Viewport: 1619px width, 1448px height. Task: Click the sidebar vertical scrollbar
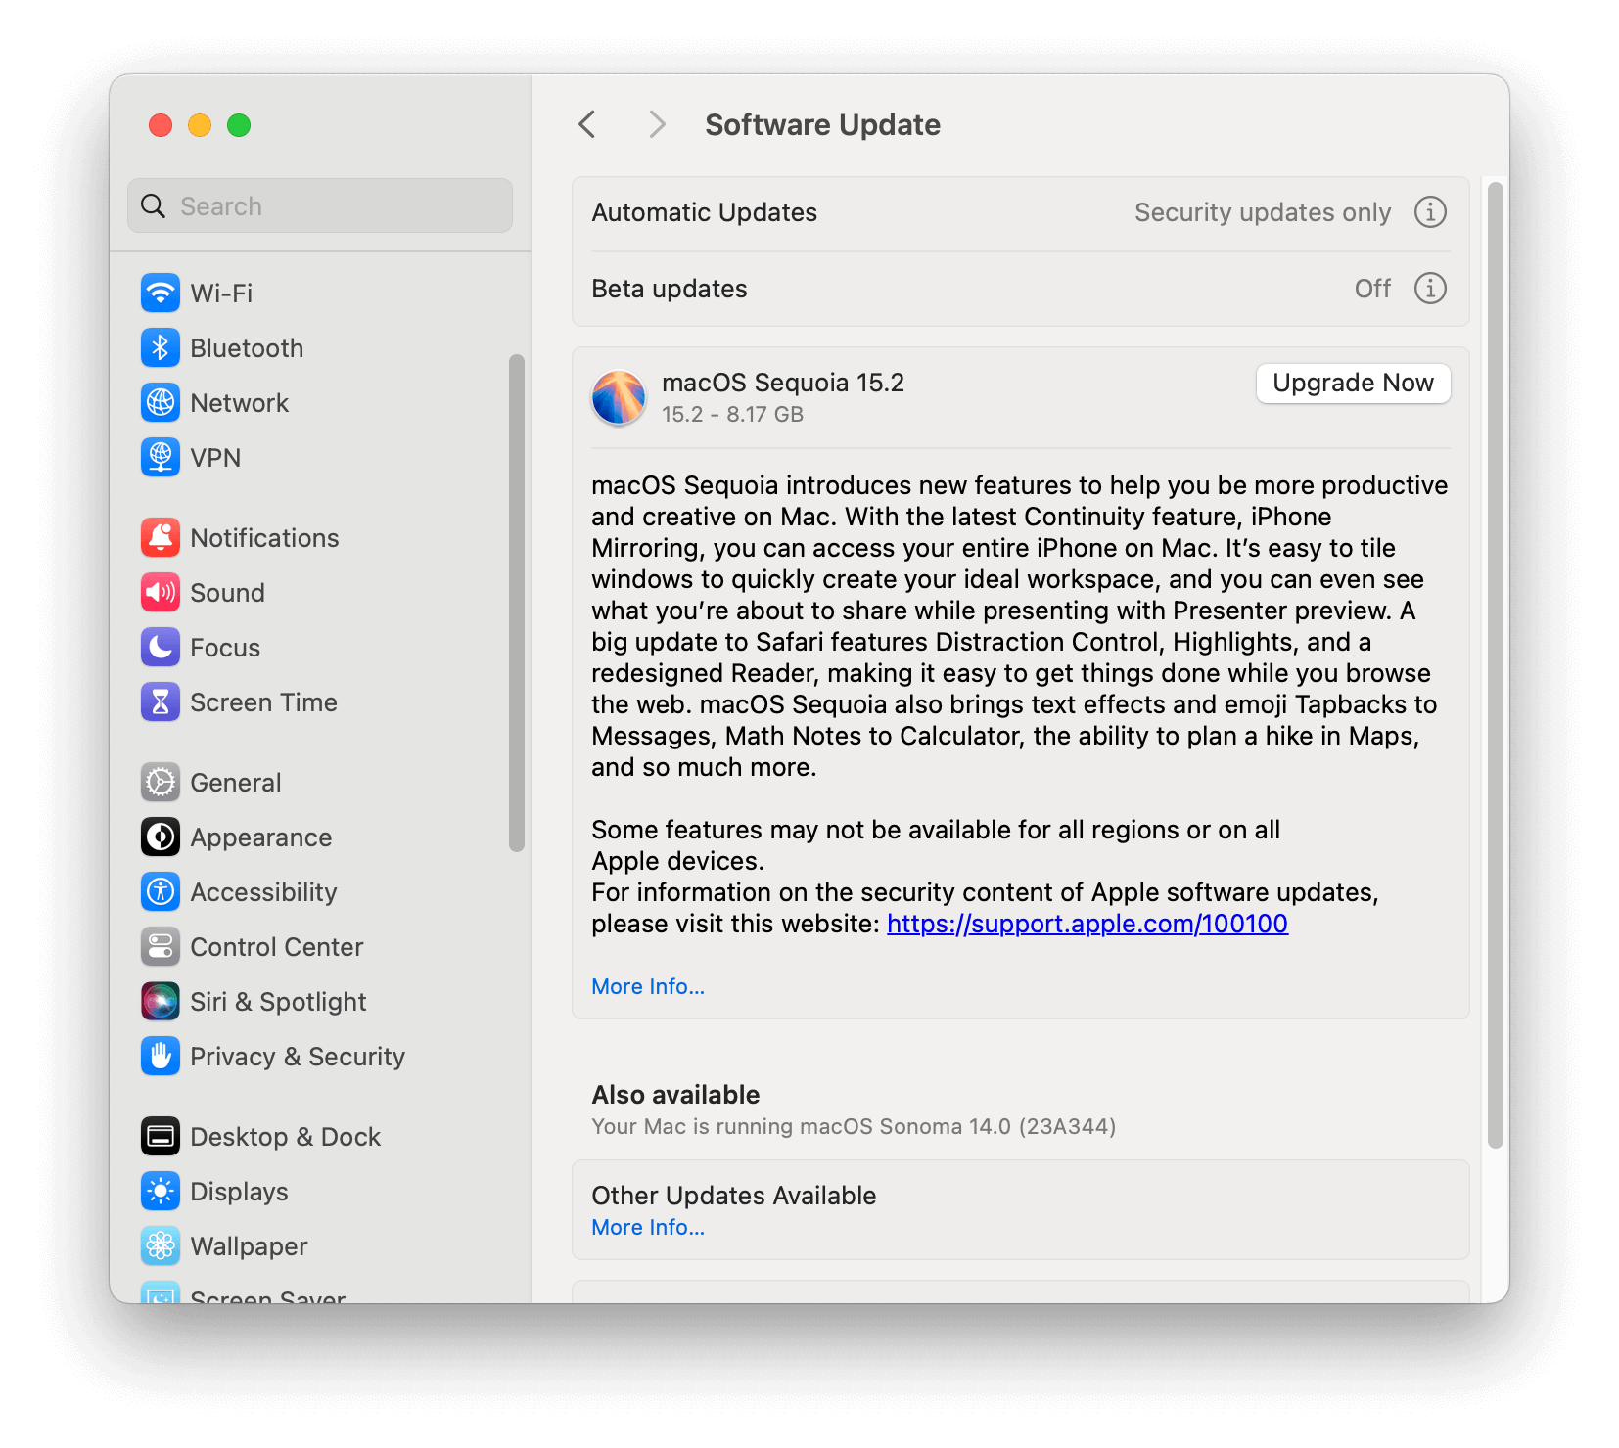517,603
